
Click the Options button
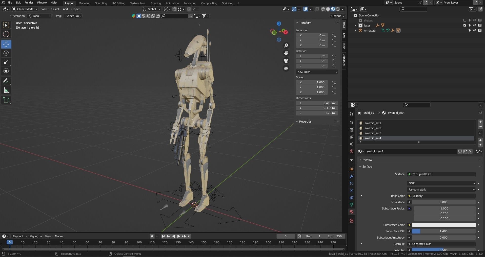click(x=338, y=16)
